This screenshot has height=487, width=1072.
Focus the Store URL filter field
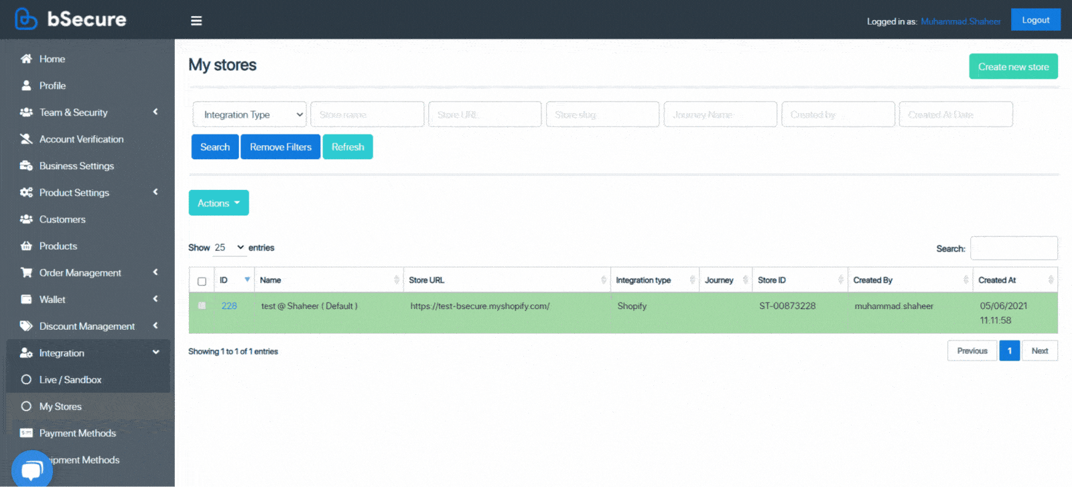tap(485, 114)
